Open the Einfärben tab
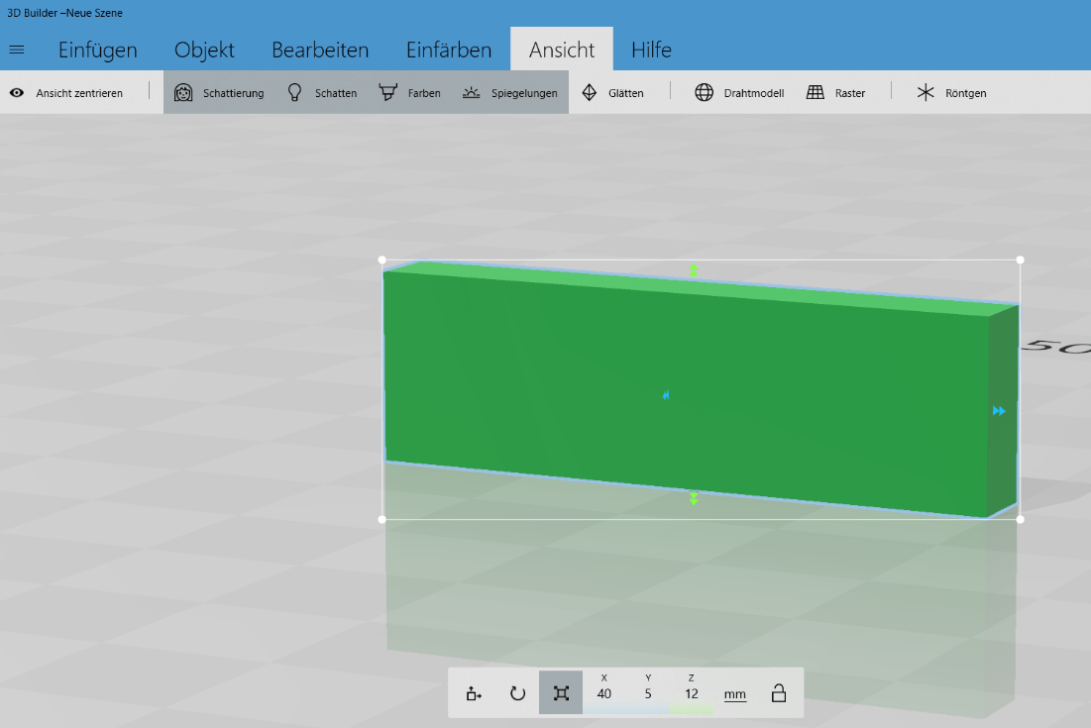1091x728 pixels. 449,51
